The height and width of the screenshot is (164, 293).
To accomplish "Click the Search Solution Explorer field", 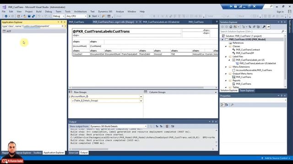I will click(250, 31).
